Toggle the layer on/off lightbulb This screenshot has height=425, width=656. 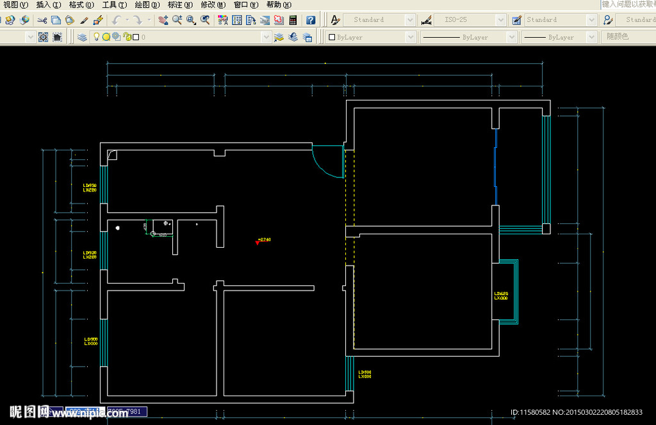96,37
